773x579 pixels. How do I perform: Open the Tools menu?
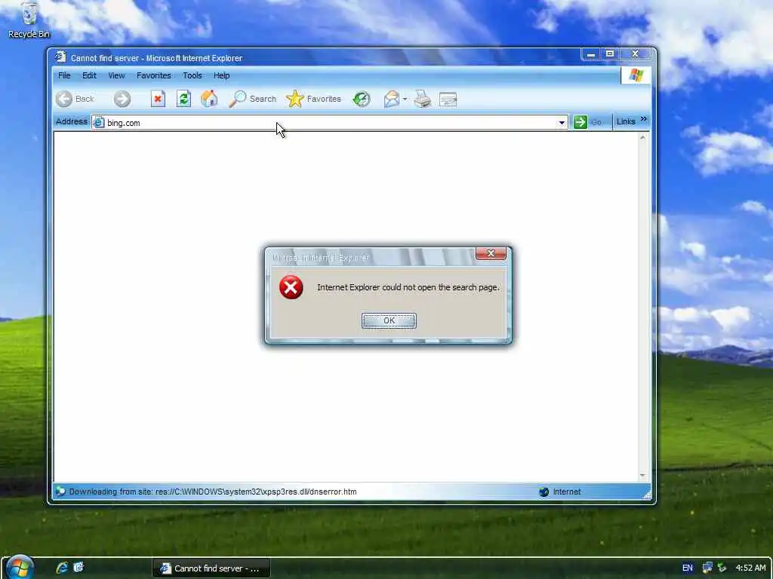click(192, 75)
